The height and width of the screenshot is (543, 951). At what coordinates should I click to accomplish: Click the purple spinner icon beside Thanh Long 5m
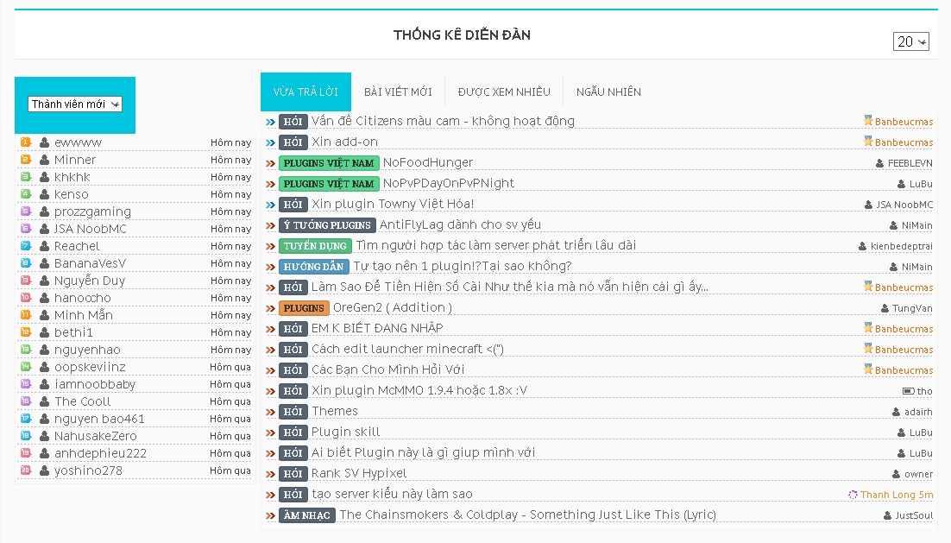853,495
